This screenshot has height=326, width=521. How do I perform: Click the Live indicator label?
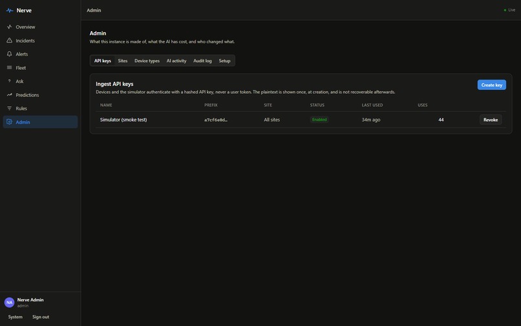pos(512,10)
